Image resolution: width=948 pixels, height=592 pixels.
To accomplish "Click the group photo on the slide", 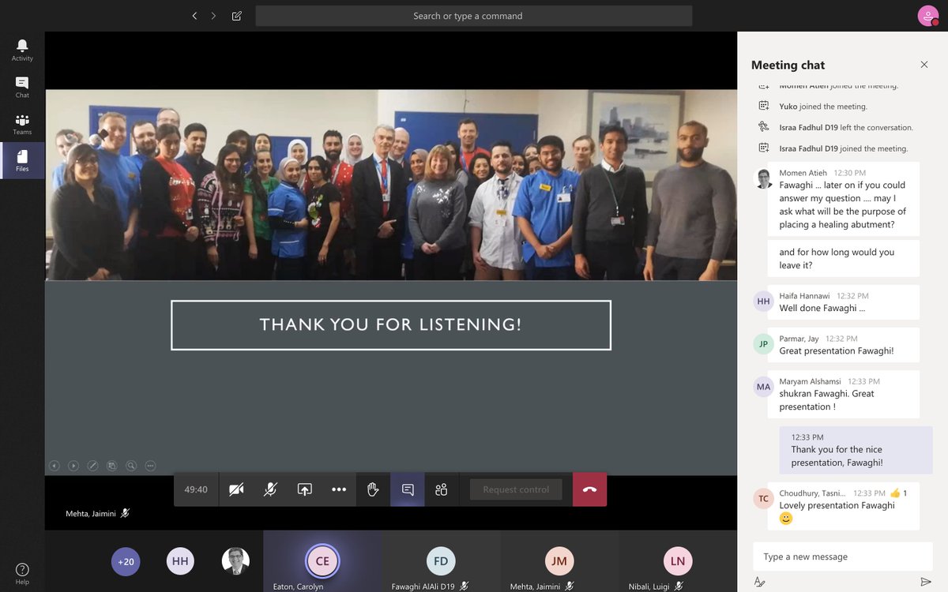I will pyautogui.click(x=391, y=185).
